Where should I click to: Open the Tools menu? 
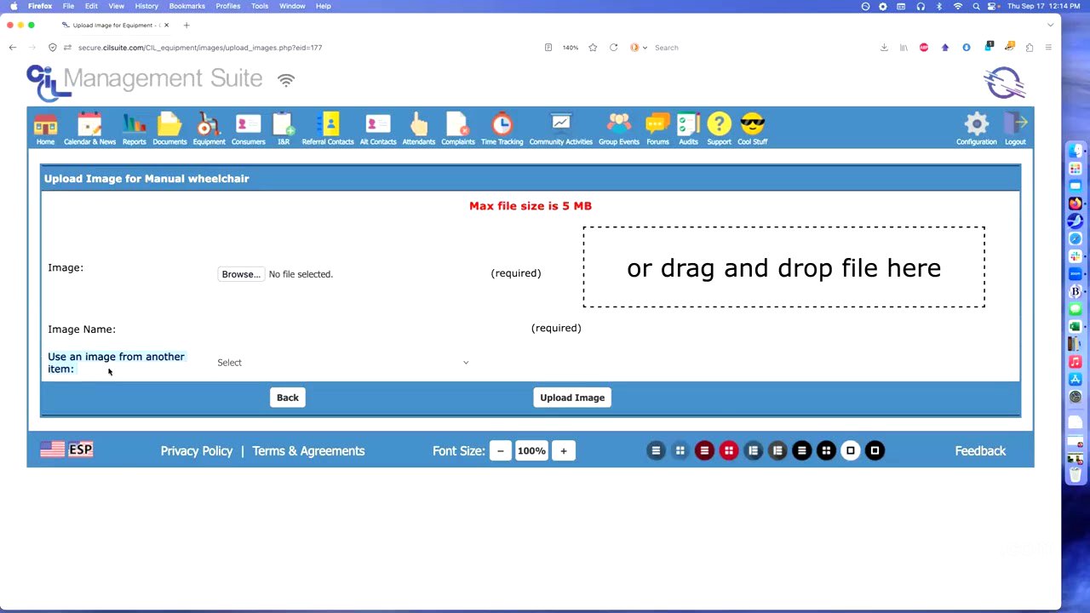(x=260, y=6)
